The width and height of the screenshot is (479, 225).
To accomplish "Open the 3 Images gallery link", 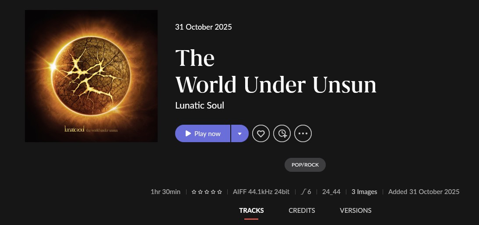I will 364,192.
